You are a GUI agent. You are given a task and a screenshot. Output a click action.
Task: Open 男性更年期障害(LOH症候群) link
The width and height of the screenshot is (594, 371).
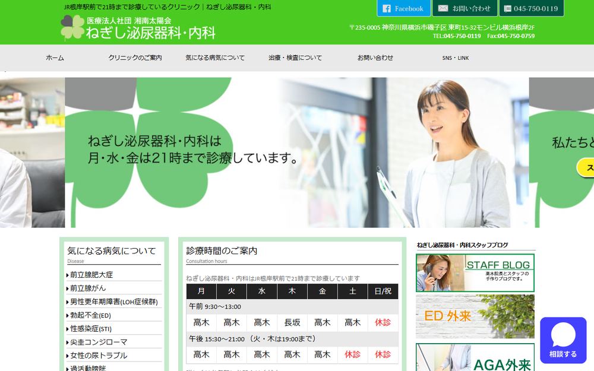click(113, 302)
